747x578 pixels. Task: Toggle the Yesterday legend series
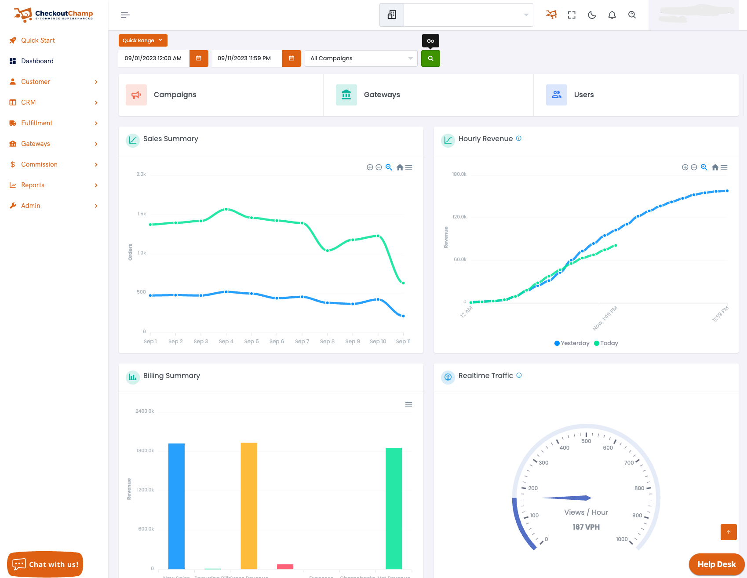(572, 343)
